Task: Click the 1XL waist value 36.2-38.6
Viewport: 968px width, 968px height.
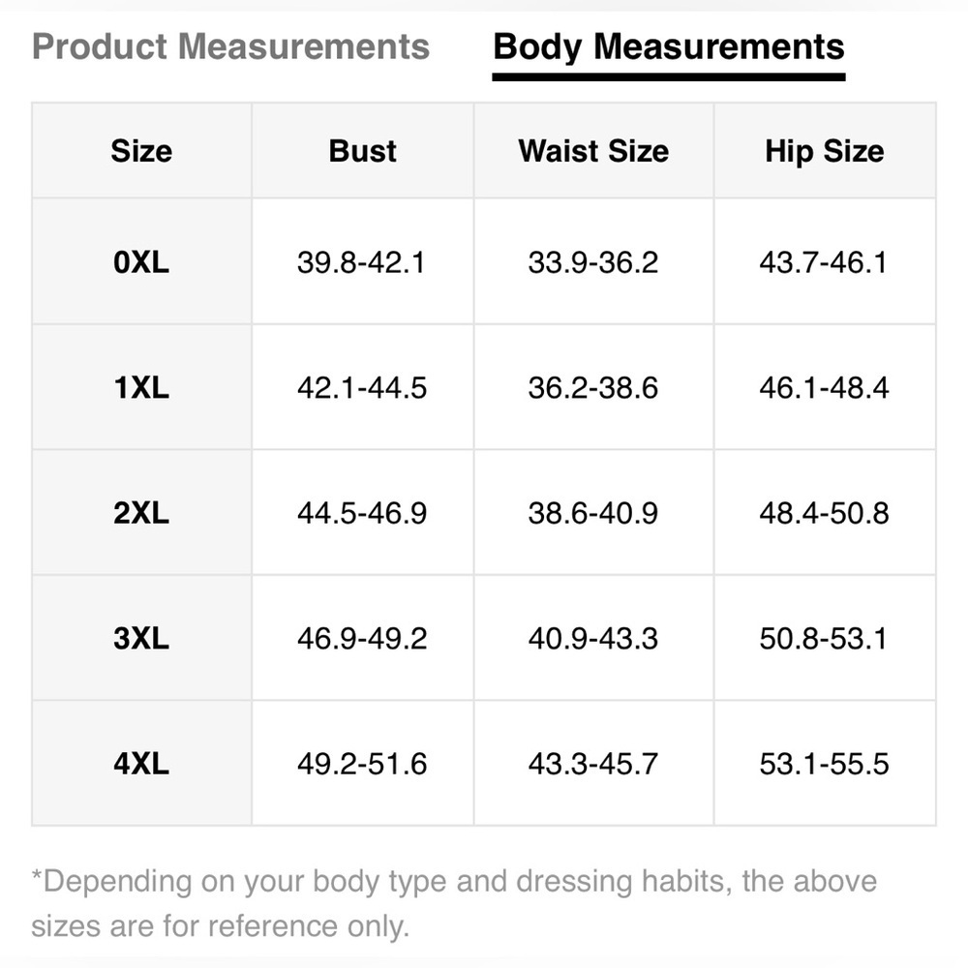Action: point(592,388)
